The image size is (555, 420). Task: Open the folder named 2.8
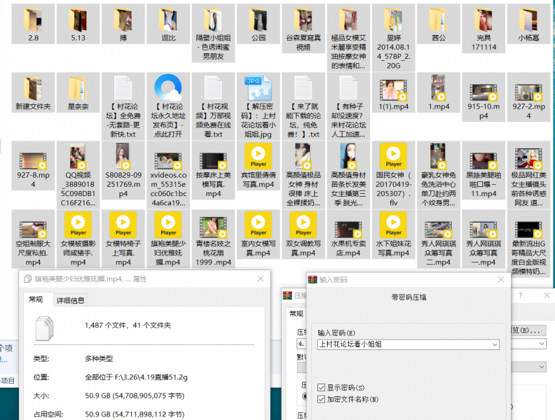[33, 21]
